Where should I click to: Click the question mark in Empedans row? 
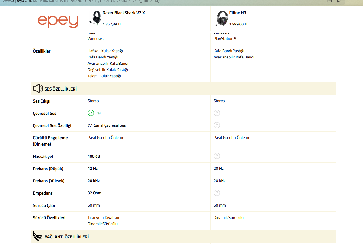click(217, 193)
